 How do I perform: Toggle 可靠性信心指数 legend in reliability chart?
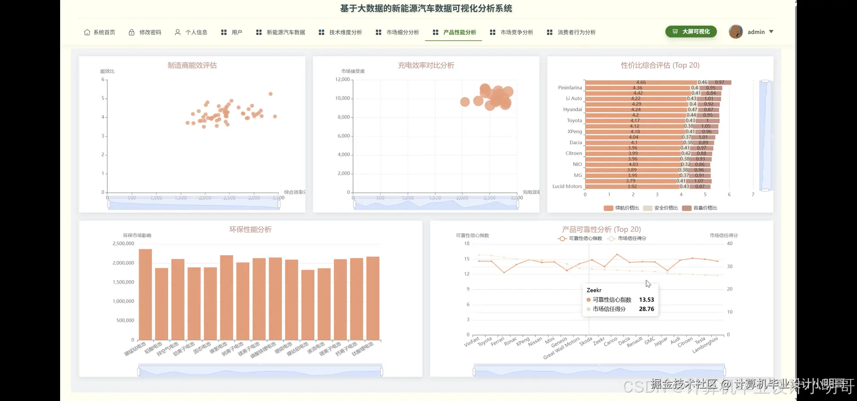click(x=580, y=239)
